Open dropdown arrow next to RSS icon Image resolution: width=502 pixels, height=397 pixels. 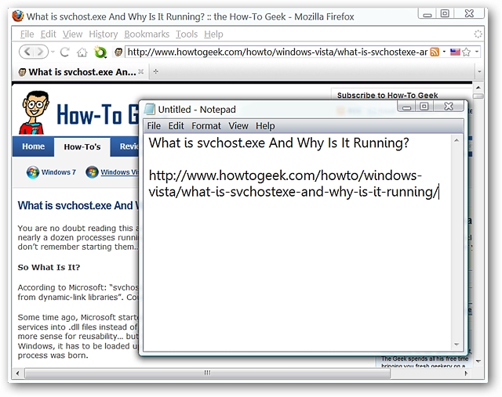point(444,52)
